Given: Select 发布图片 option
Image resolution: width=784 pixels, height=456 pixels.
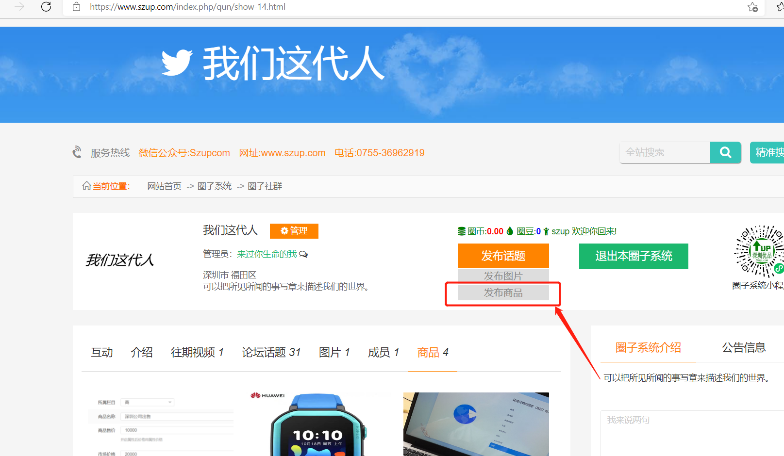Looking at the screenshot, I should [503, 276].
